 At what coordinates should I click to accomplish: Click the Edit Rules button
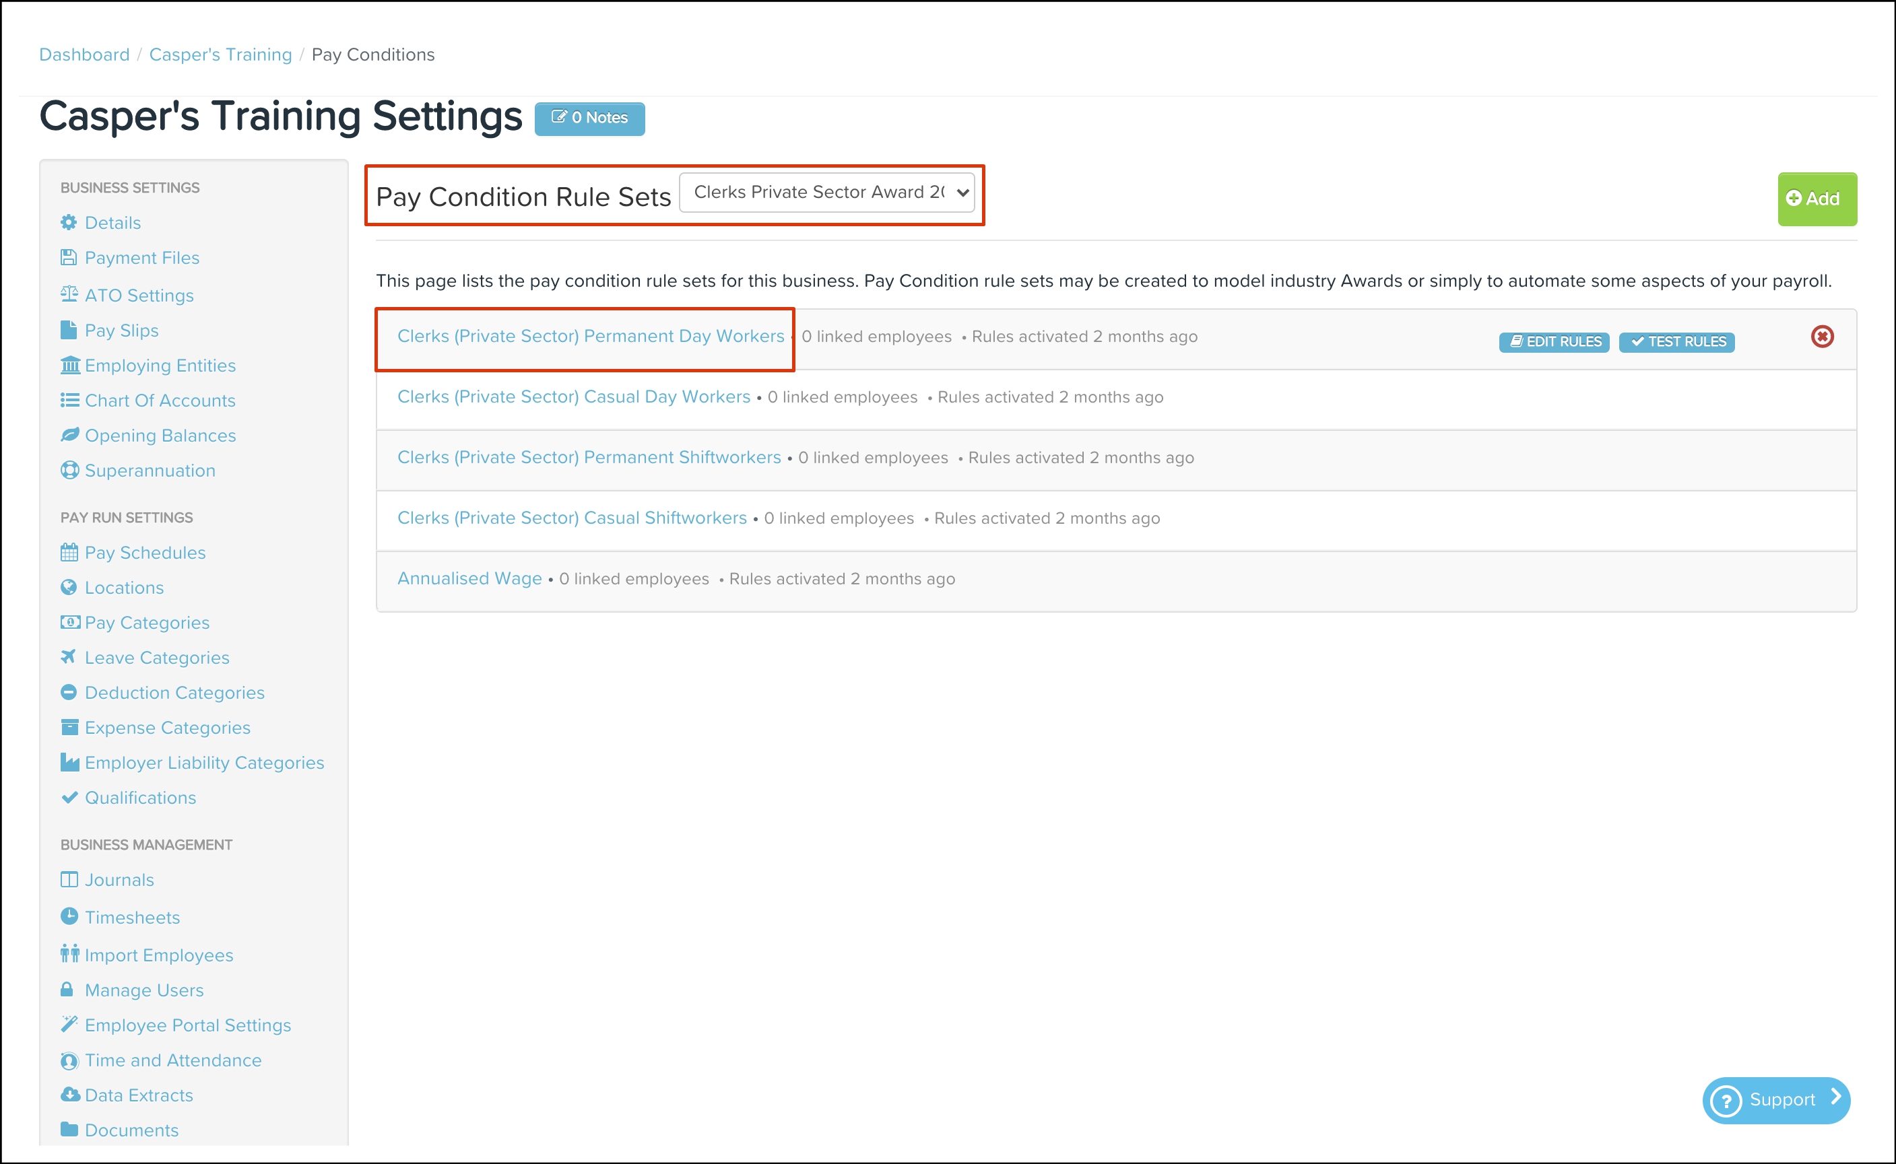1554,342
